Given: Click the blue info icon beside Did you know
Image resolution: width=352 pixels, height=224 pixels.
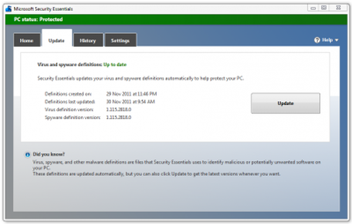Looking at the screenshot, I should (27, 155).
